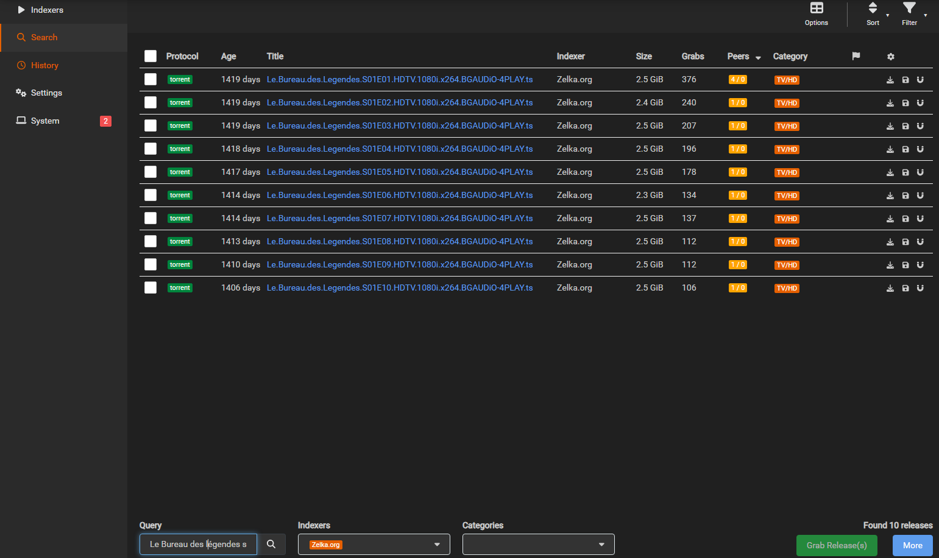Click the magnet icon for the S01E05 release
This screenshot has height=558, width=939.
920,172
